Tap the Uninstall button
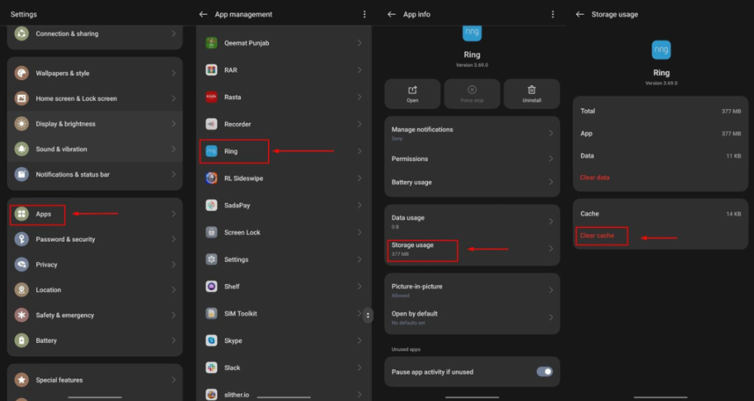 (532, 93)
